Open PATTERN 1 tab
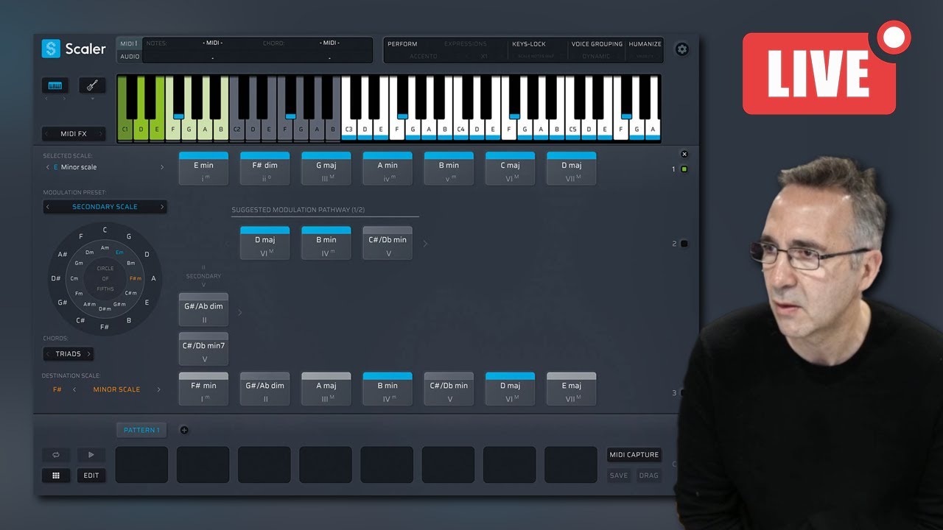The width and height of the screenshot is (943, 530). click(141, 431)
